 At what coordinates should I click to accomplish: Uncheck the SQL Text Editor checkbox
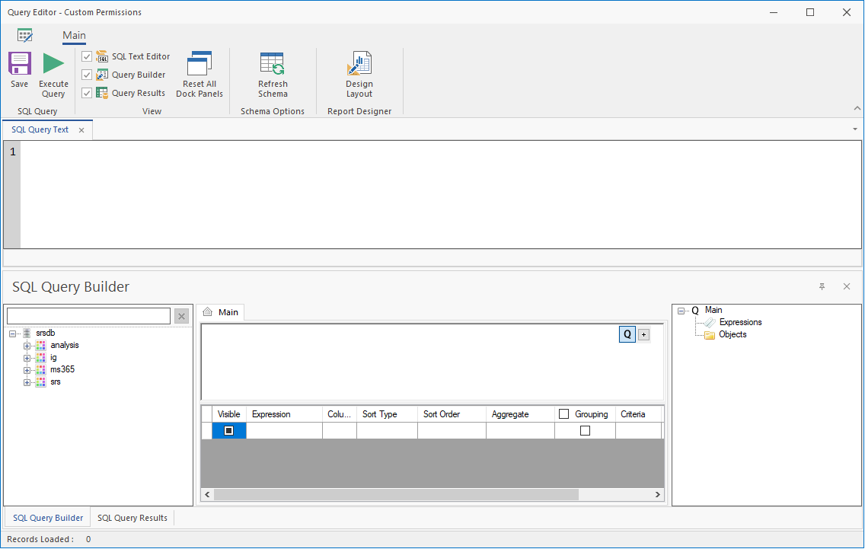[x=87, y=57]
